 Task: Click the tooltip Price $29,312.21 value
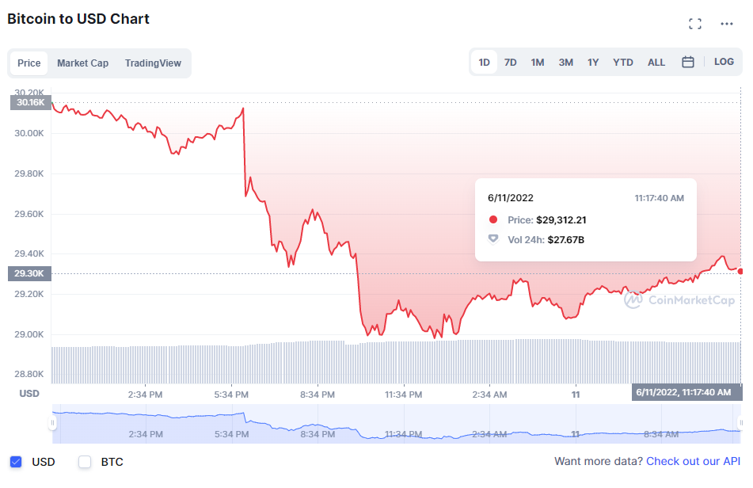561,220
